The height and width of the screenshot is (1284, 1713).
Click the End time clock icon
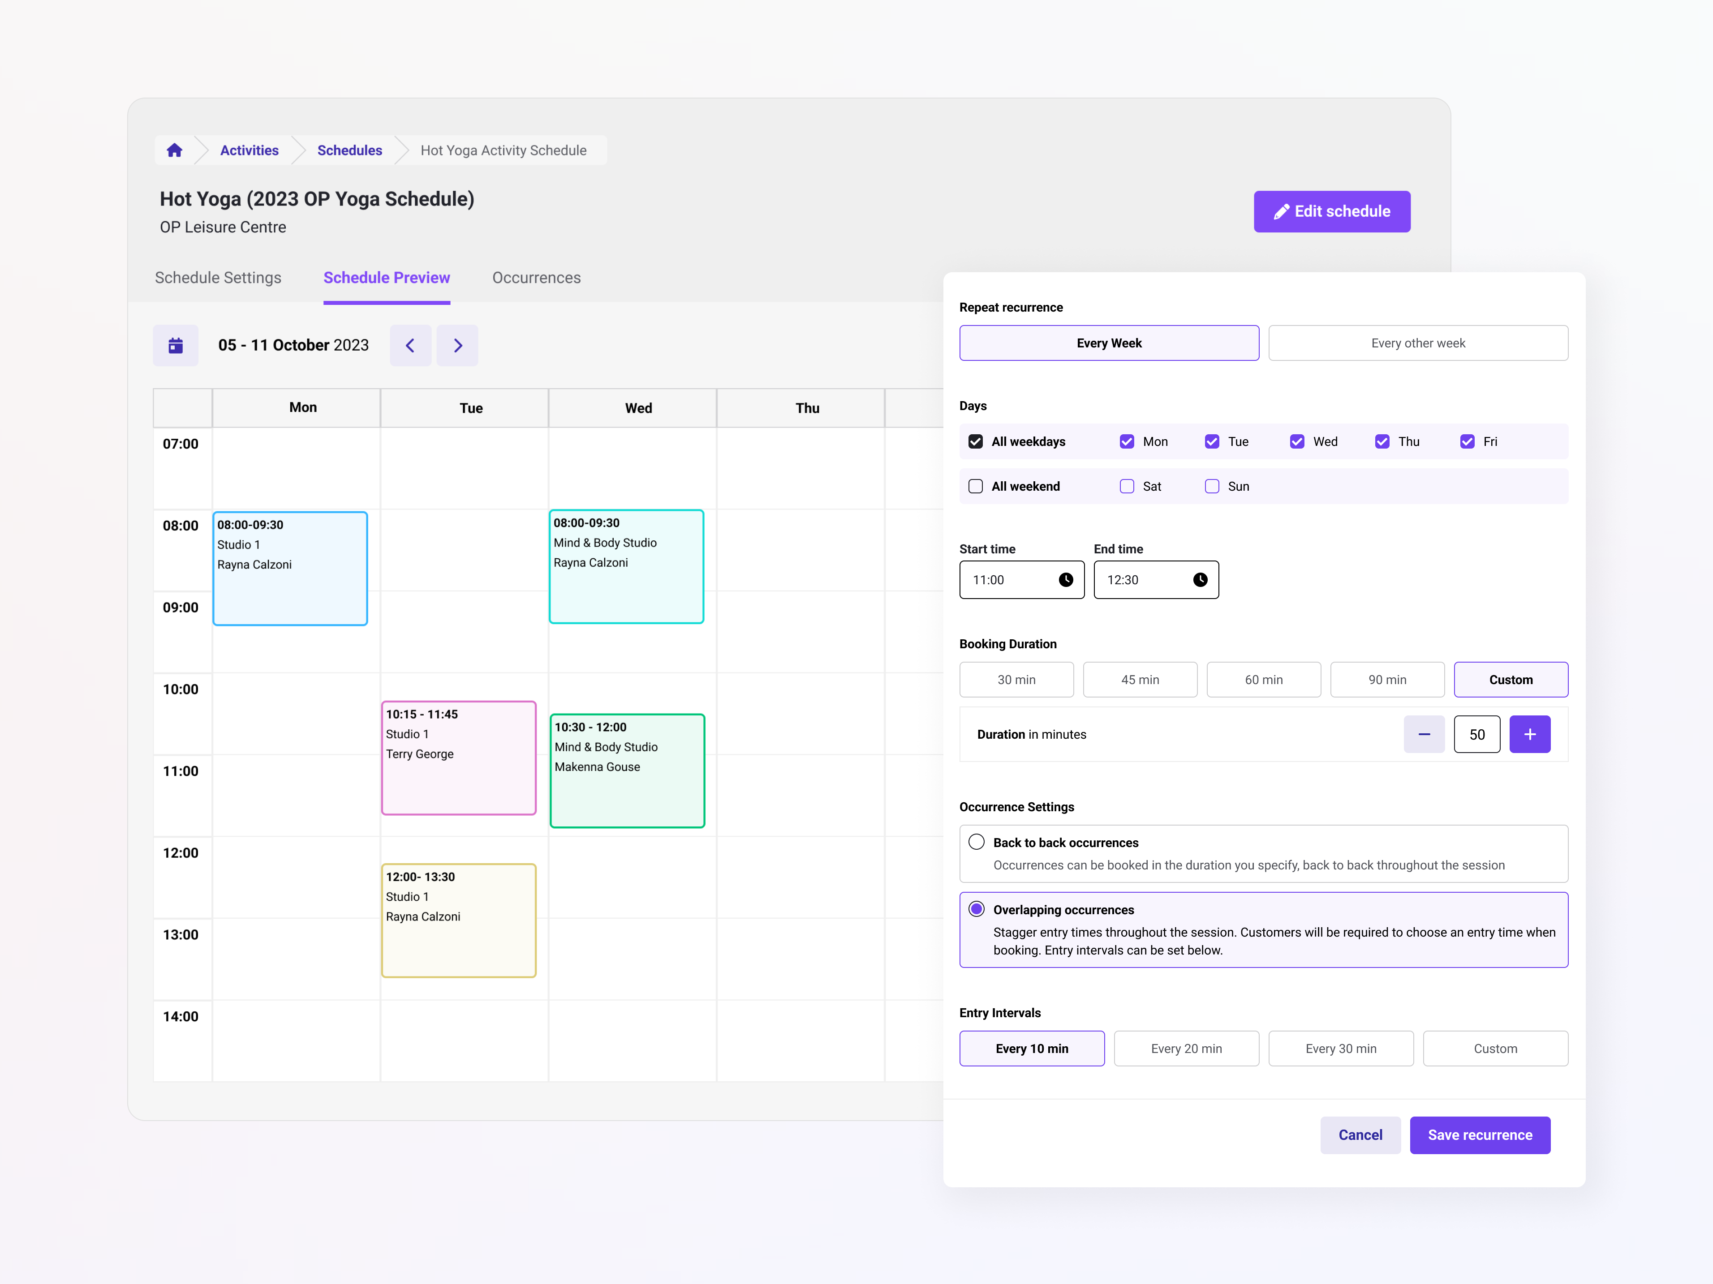tap(1200, 580)
